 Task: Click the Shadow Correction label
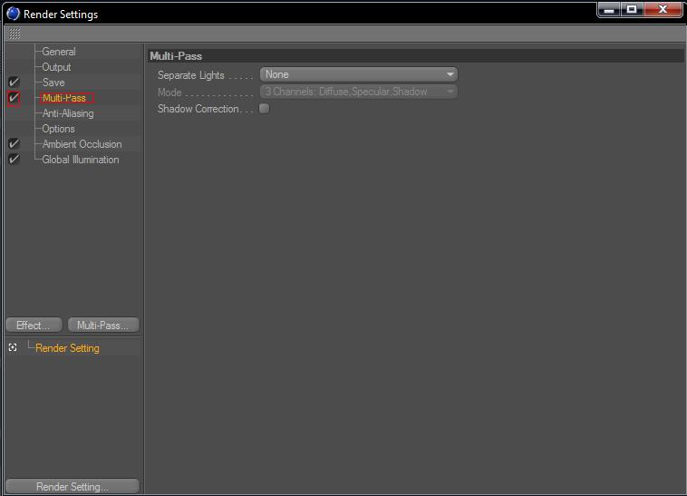tap(198, 109)
